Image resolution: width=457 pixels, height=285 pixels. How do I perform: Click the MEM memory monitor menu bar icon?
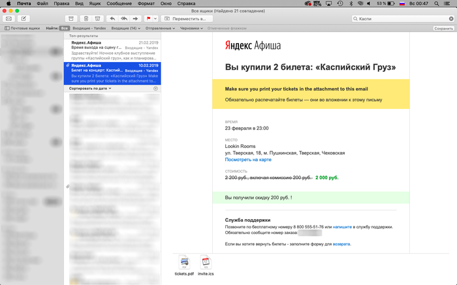(x=317, y=3)
